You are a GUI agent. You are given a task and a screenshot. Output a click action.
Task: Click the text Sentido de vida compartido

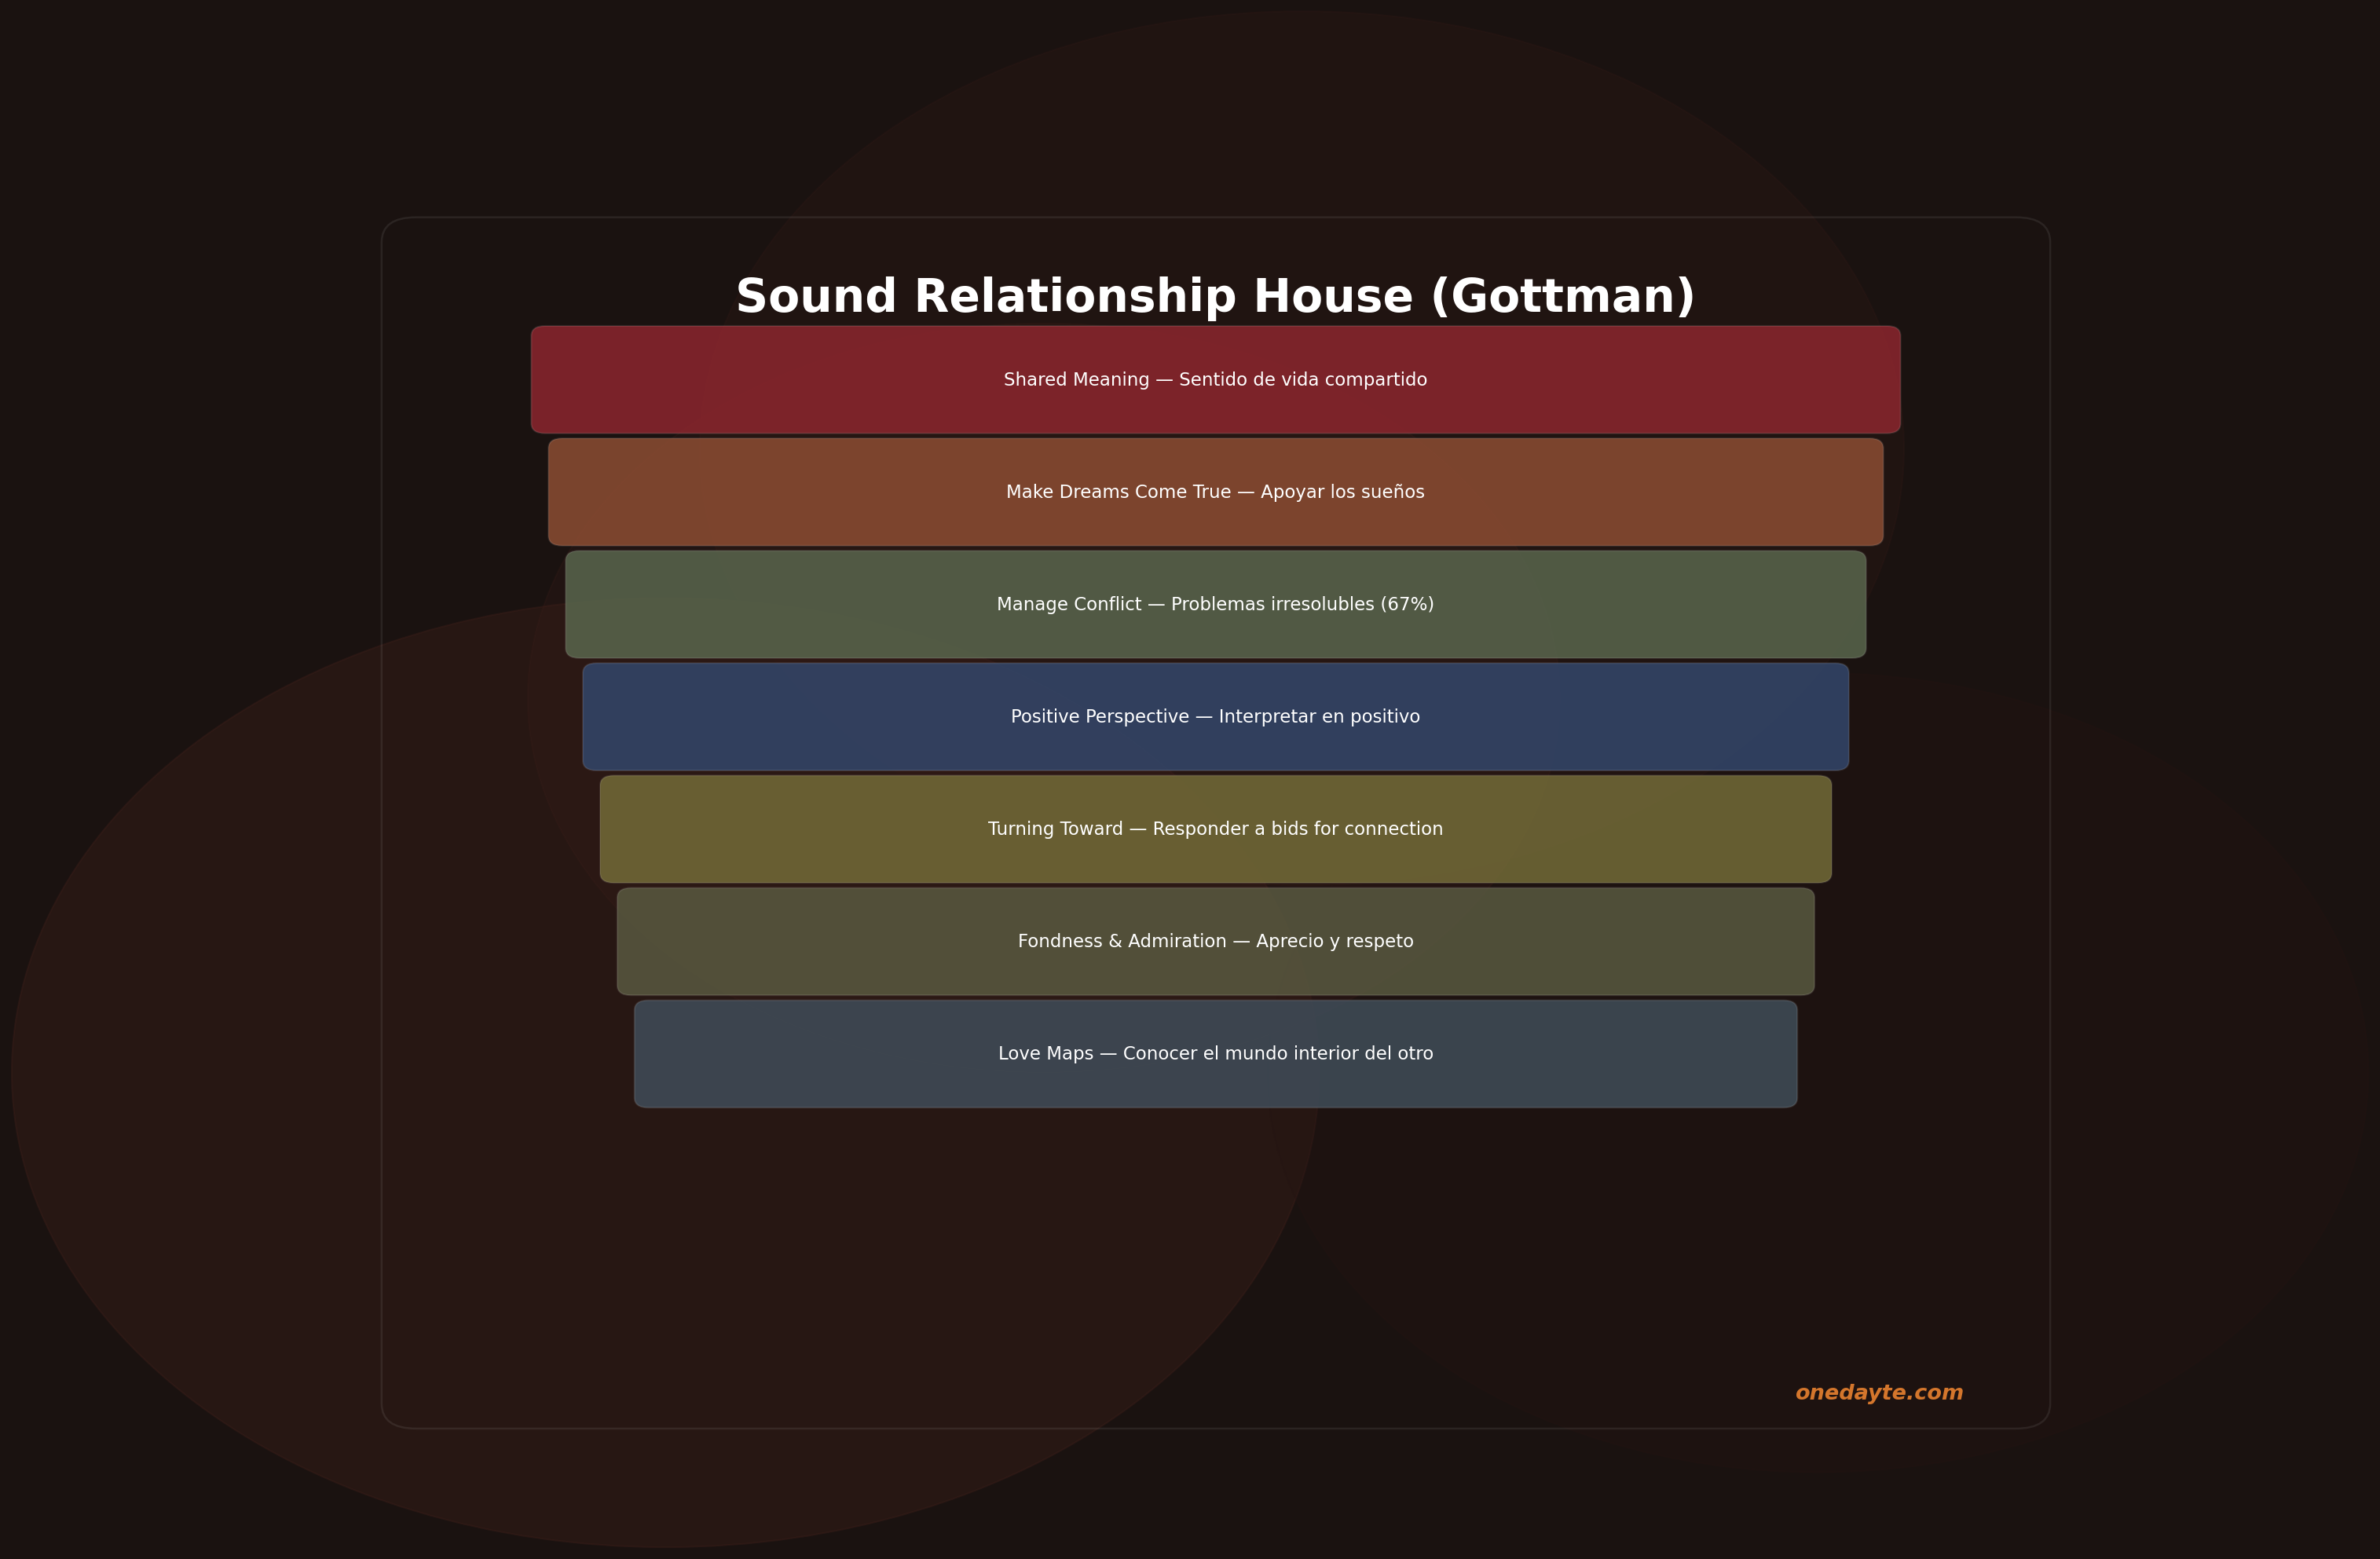[x=1303, y=379]
